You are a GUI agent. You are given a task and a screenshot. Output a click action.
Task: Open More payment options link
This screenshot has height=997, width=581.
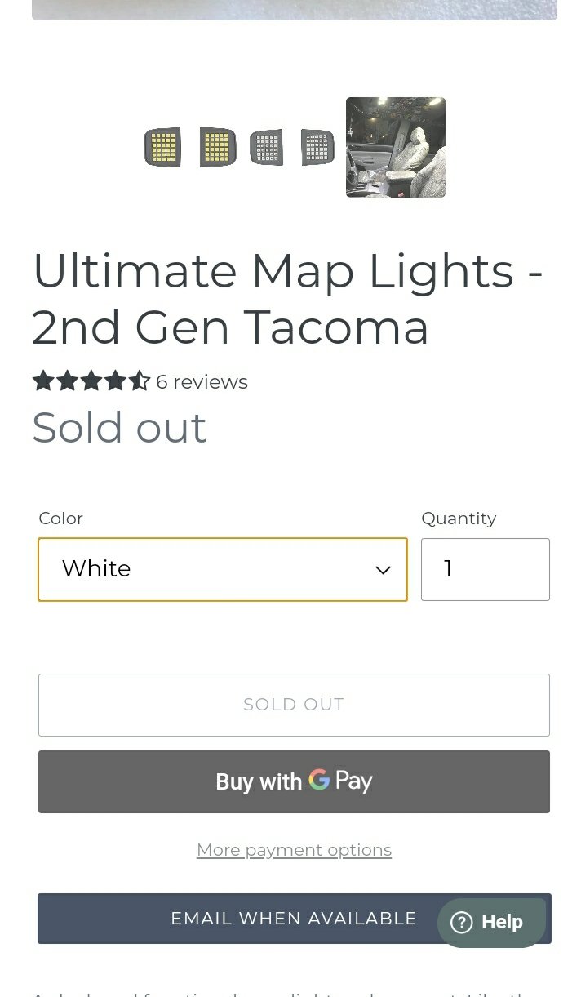point(294,850)
